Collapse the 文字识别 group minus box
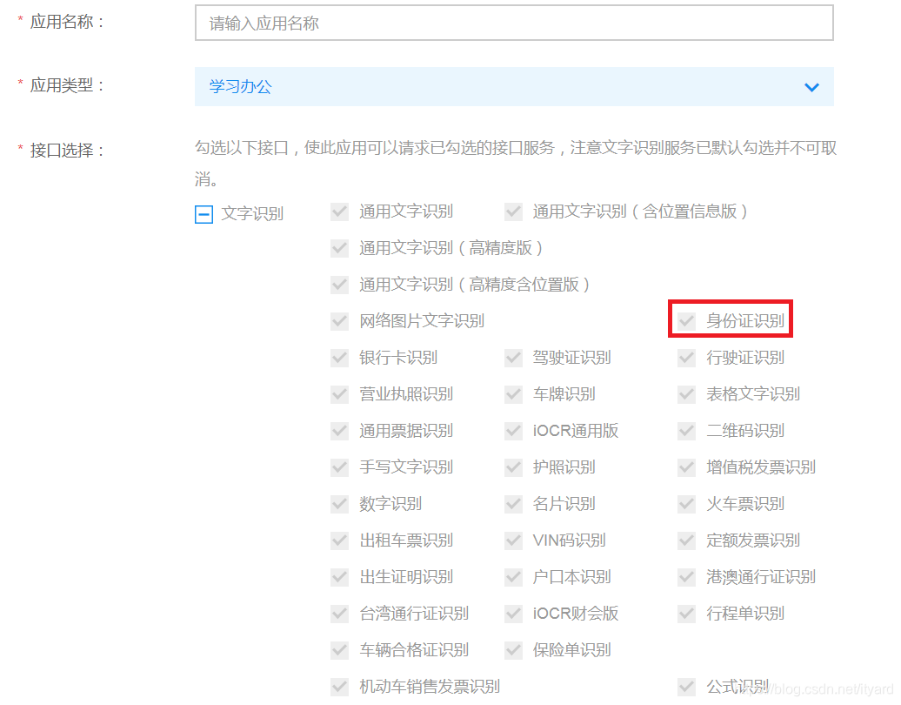 (x=204, y=214)
